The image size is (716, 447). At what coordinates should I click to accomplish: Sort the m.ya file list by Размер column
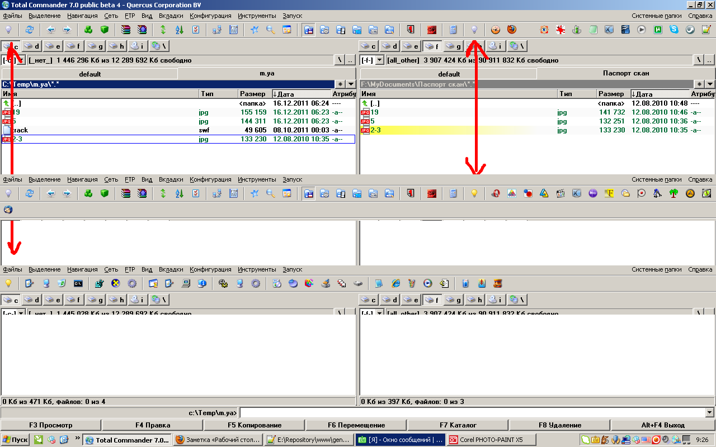tap(254, 94)
